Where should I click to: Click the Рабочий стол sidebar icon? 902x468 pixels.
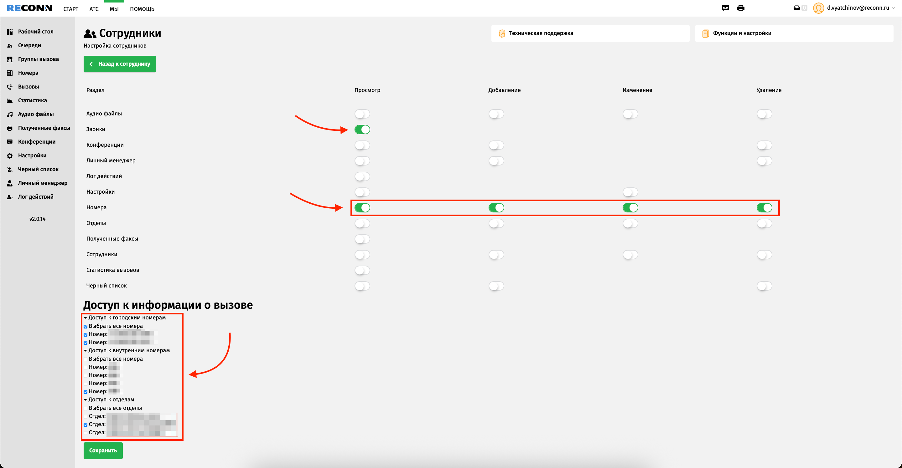click(x=10, y=32)
